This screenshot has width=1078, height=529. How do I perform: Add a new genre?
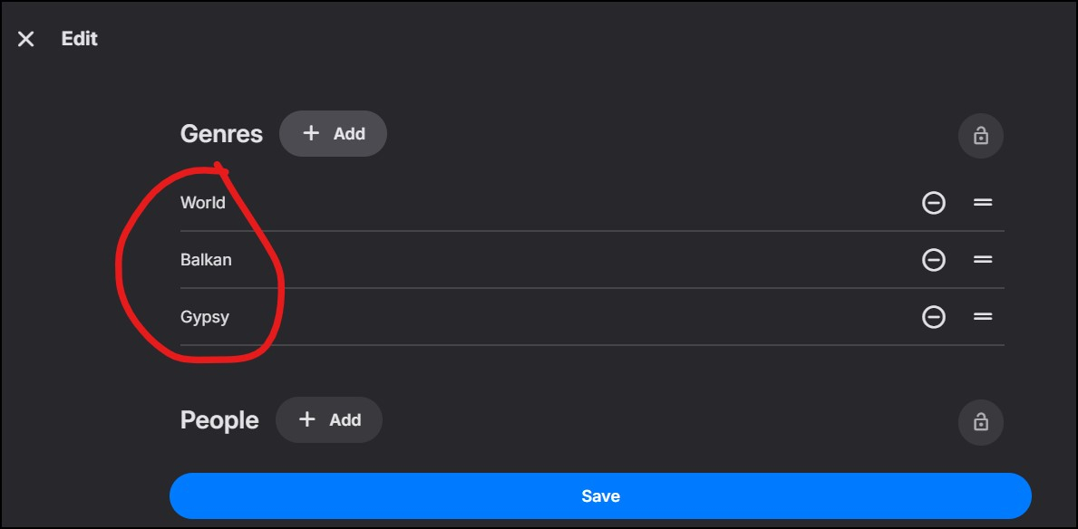point(333,134)
